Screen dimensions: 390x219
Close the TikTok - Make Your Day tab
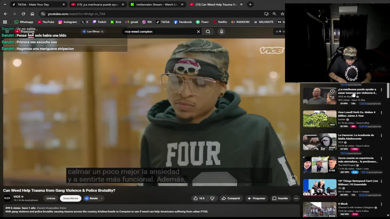click(64, 5)
